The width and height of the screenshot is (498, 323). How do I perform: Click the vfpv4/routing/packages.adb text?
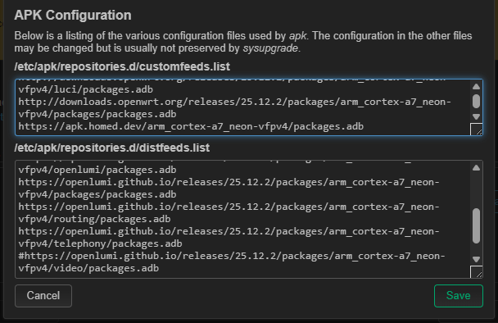pos(94,220)
